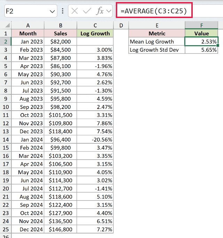The image size is (223, 238).
Task: Select the 3.31% log growth cell
Action: [95, 115]
